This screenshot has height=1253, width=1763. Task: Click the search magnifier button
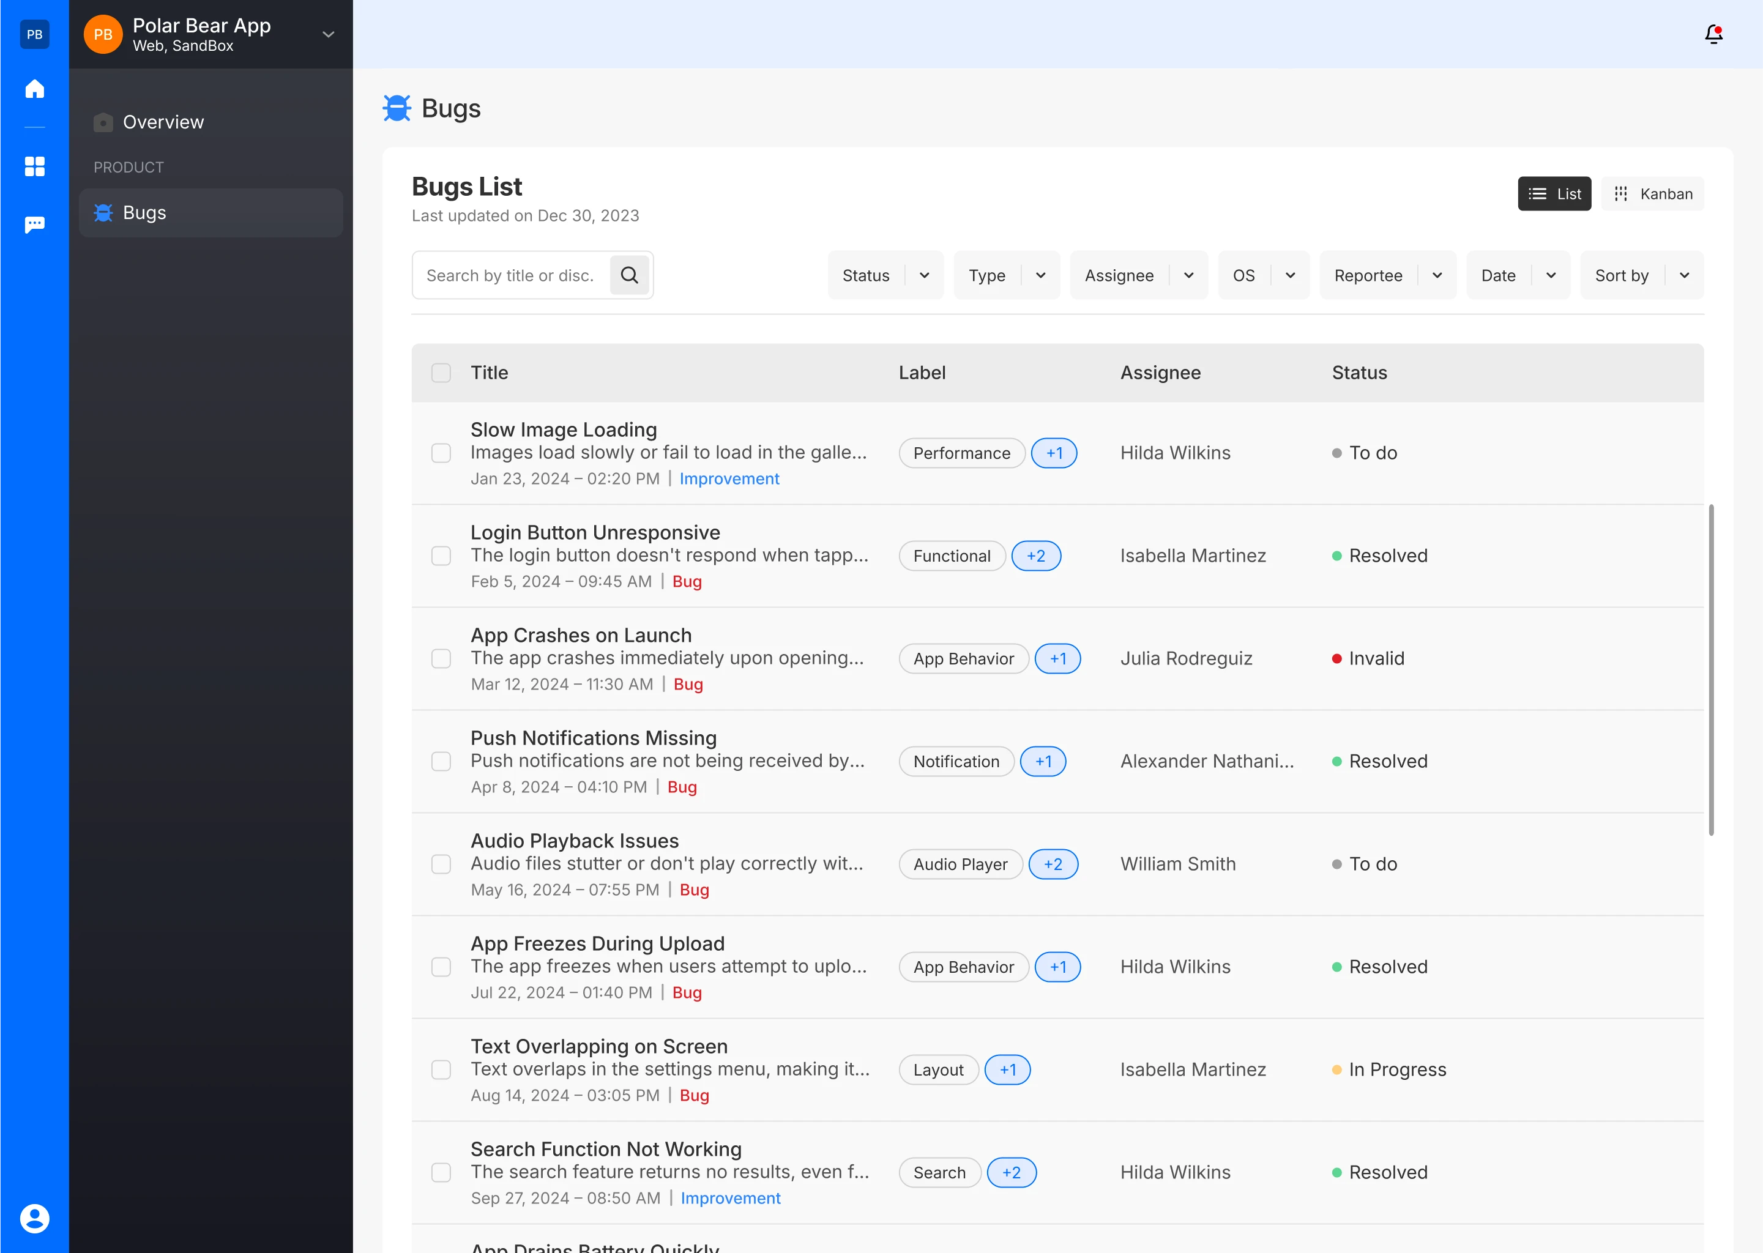click(630, 275)
